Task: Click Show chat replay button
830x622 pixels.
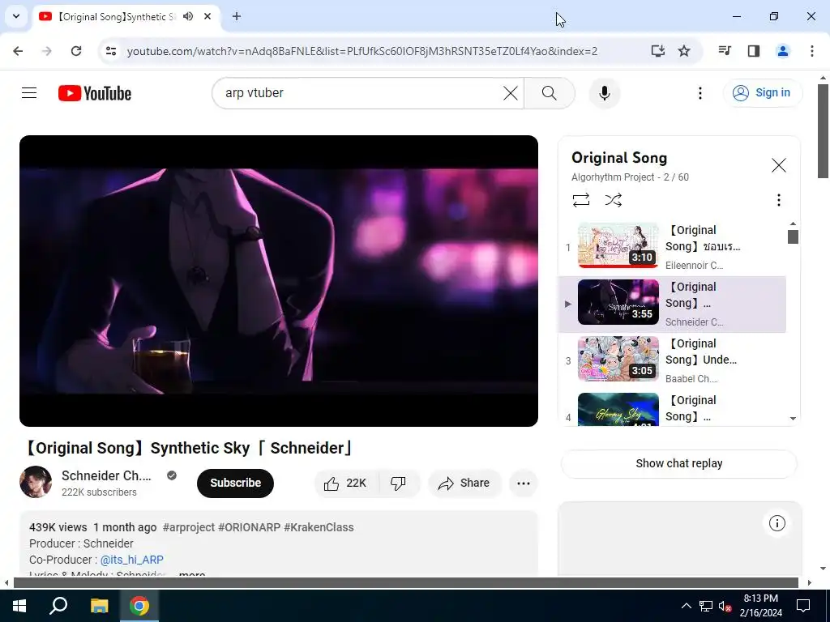Action: coord(678,463)
